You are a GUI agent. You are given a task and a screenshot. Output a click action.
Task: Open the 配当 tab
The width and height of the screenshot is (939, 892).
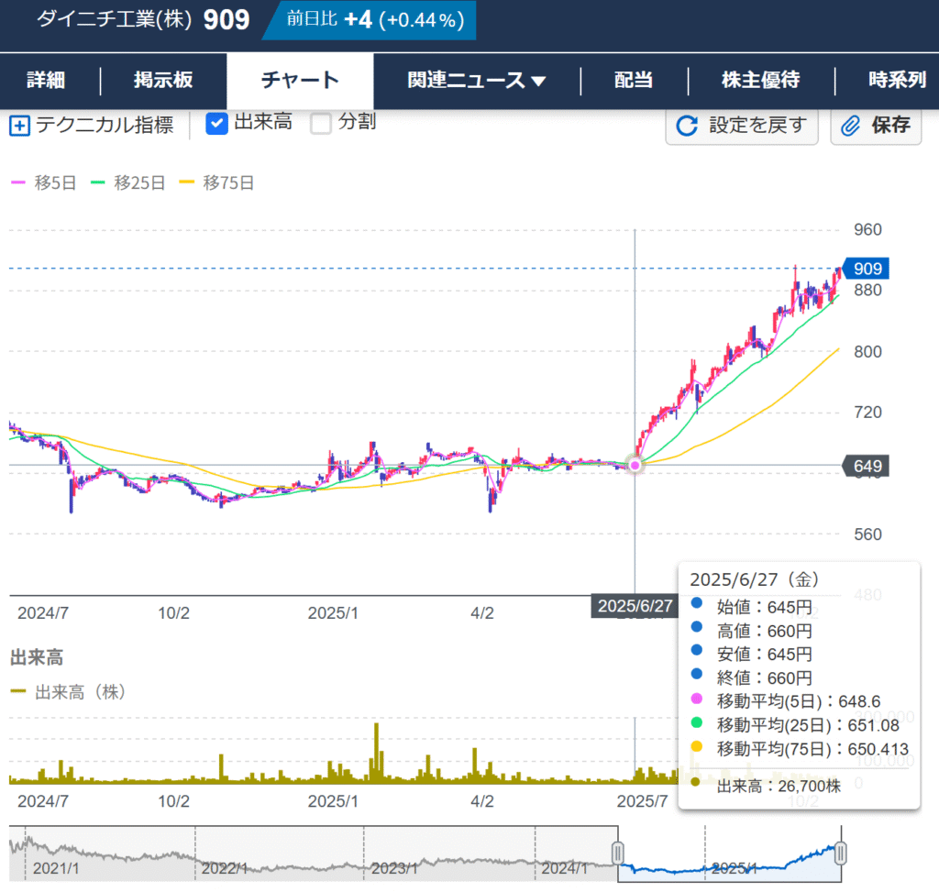point(633,81)
